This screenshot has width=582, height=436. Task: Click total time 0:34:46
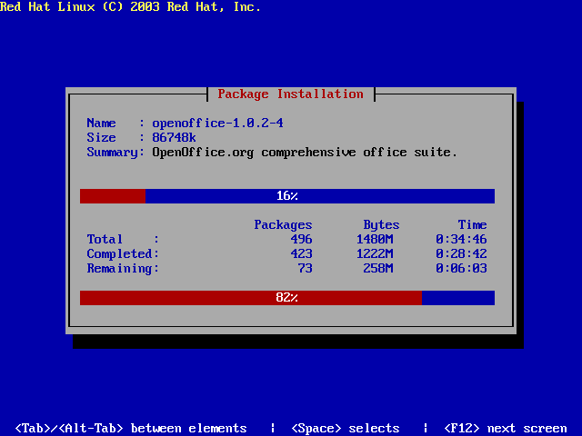coord(461,239)
